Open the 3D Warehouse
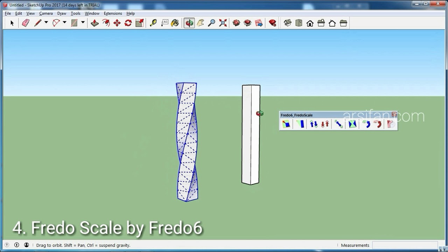448x252 pixels. pyautogui.click(x=236, y=23)
